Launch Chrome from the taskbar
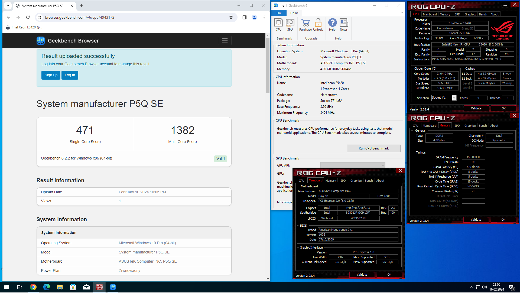This screenshot has width=520, height=293. [33, 287]
